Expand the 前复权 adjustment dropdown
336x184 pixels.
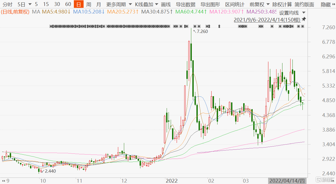pyautogui.click(x=268, y=5)
